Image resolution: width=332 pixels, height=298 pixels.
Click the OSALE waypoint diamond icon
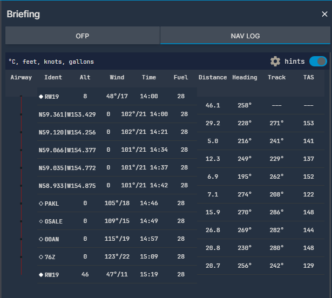(41, 221)
